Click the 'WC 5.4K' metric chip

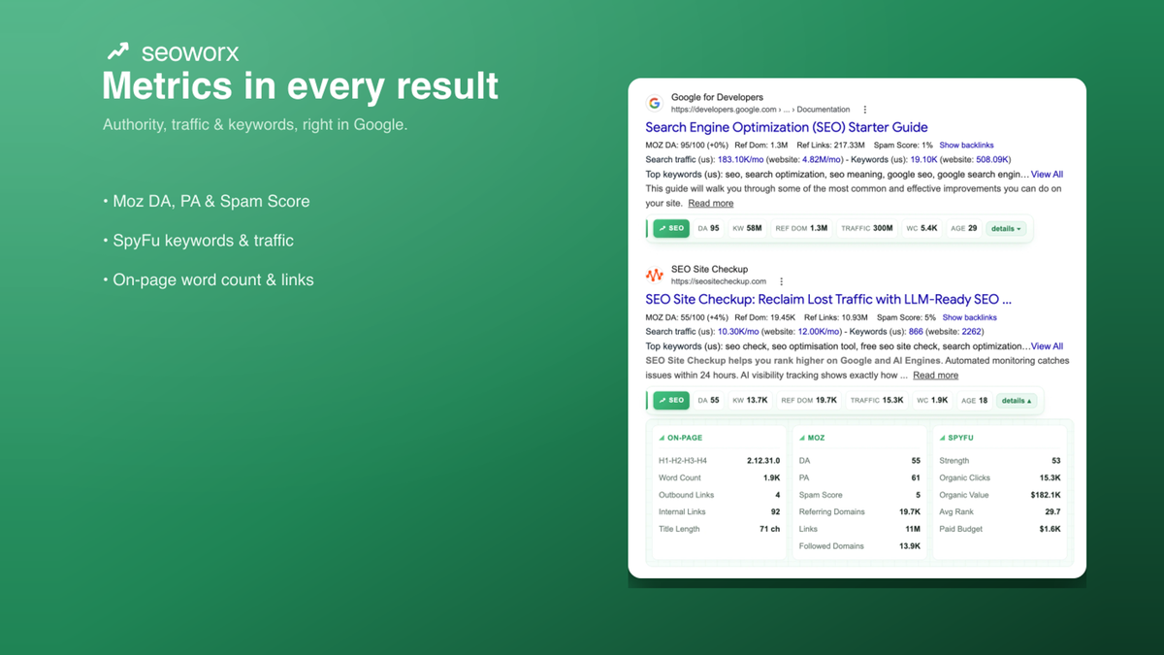pos(921,229)
